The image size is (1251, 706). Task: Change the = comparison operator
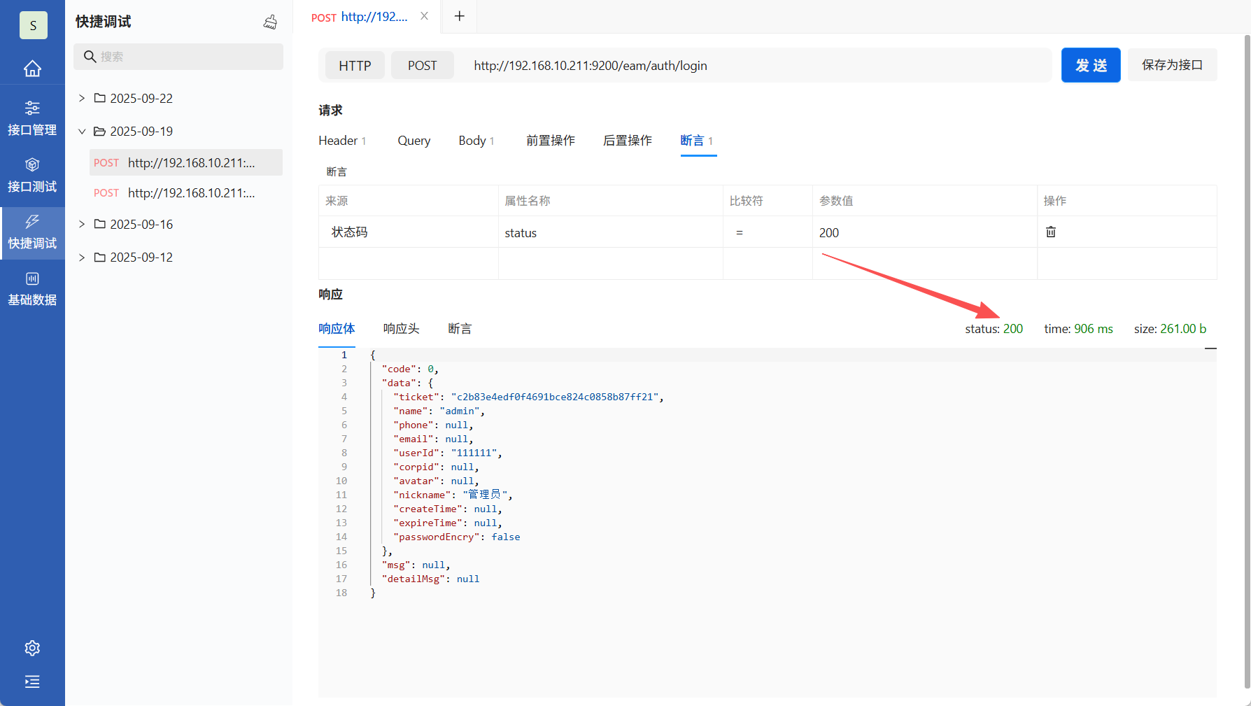(x=768, y=232)
